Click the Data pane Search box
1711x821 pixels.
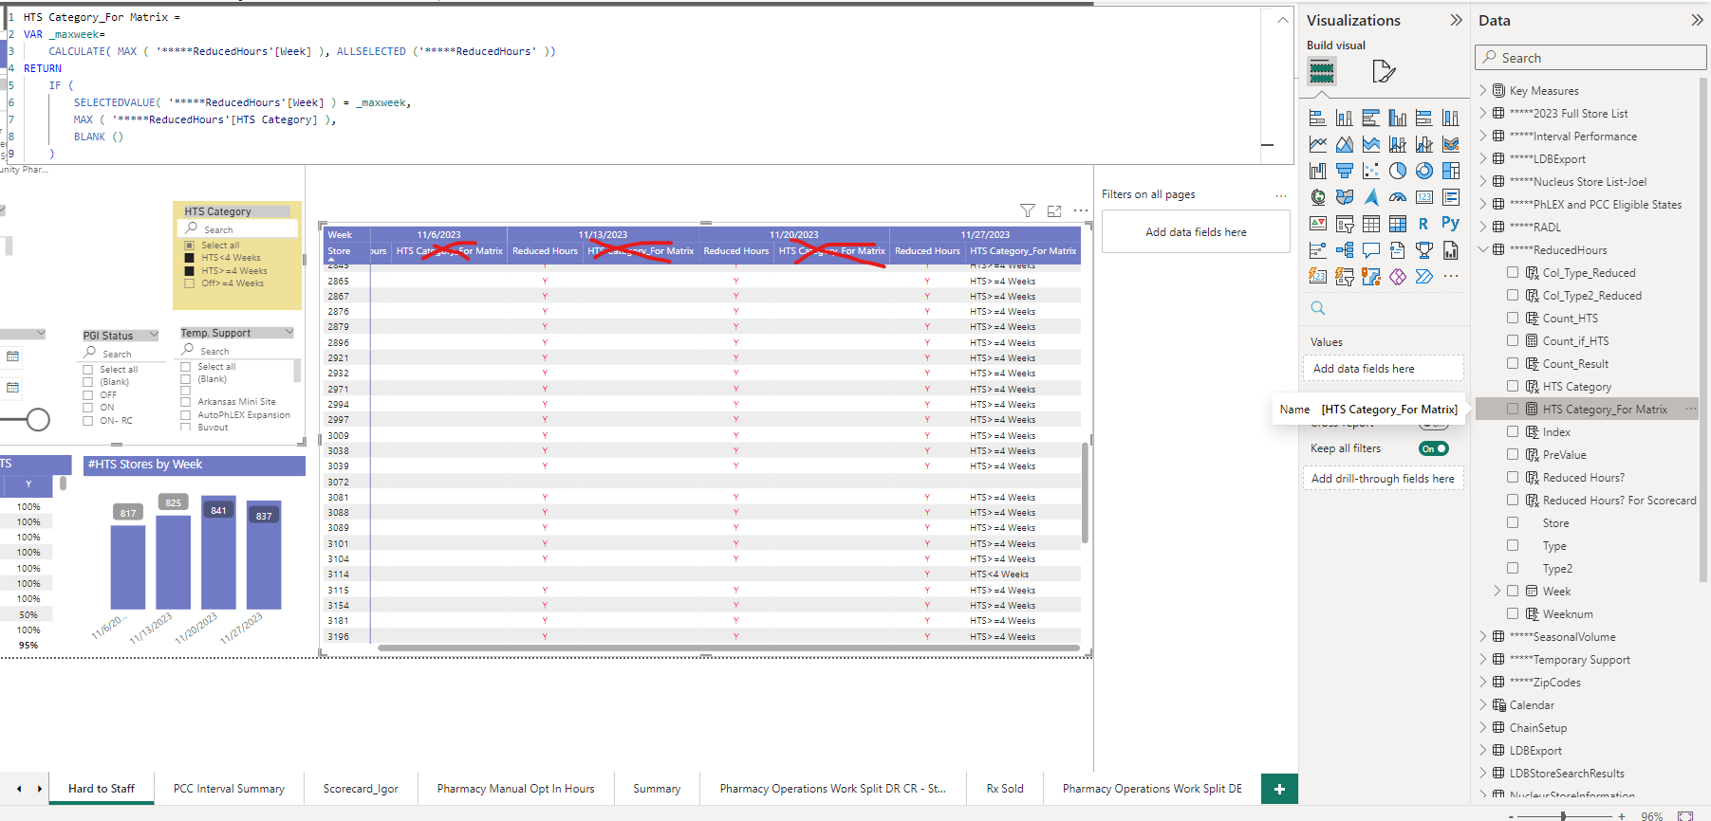tap(1590, 58)
